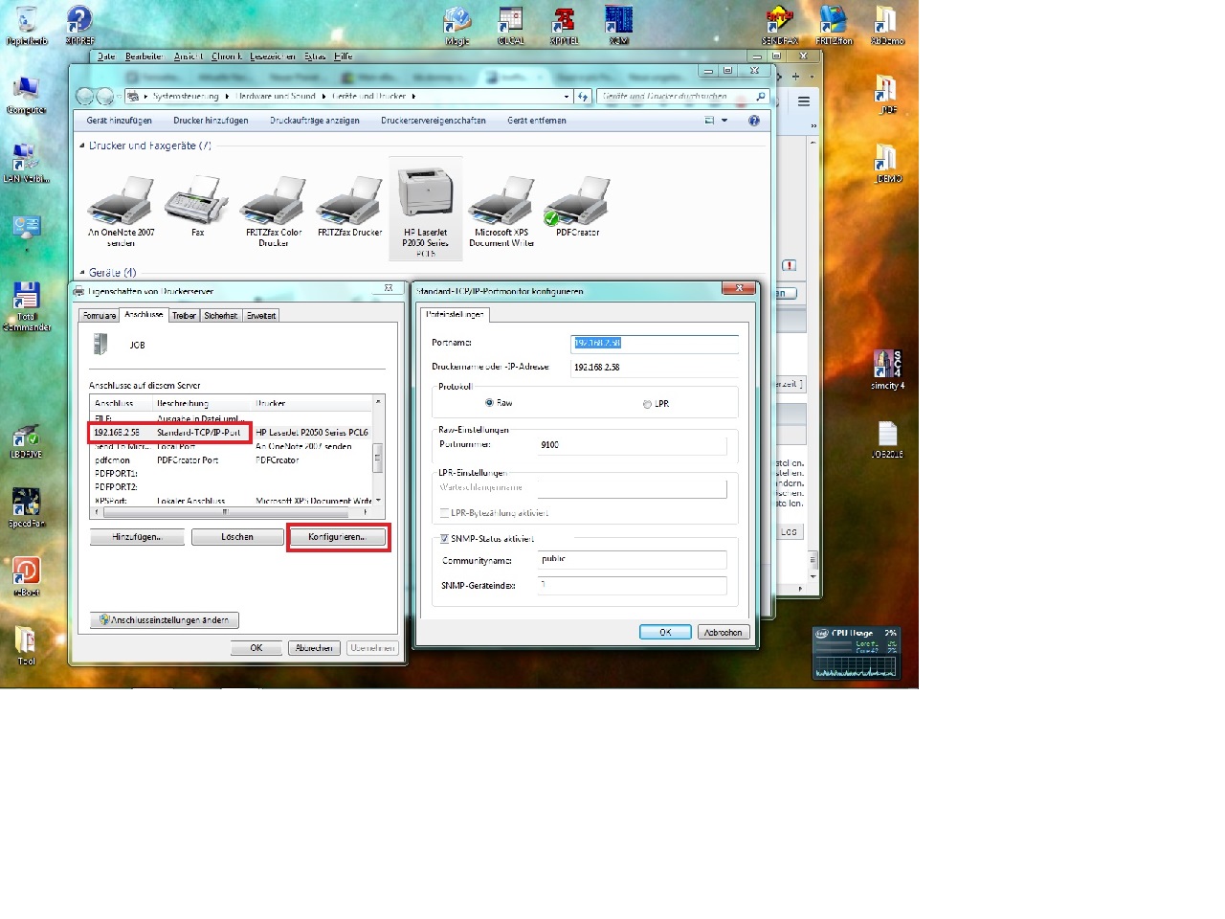Select the FRITZfax Color Drucker printer
The width and height of the screenshot is (1225, 919).
tap(274, 211)
